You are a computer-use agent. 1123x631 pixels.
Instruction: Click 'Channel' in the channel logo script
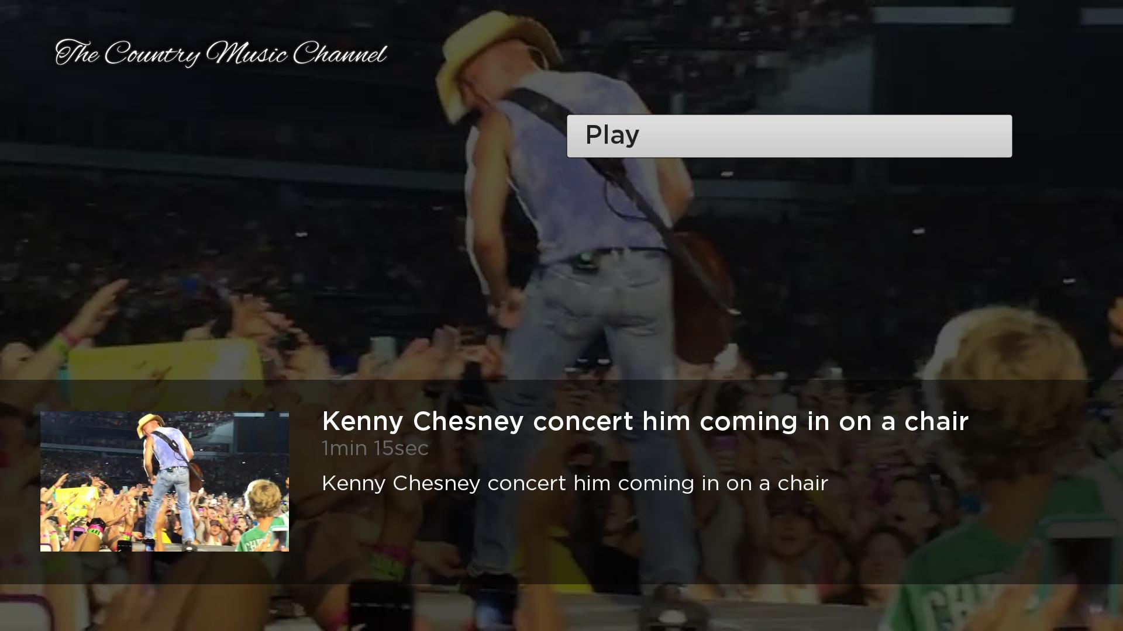click(339, 53)
